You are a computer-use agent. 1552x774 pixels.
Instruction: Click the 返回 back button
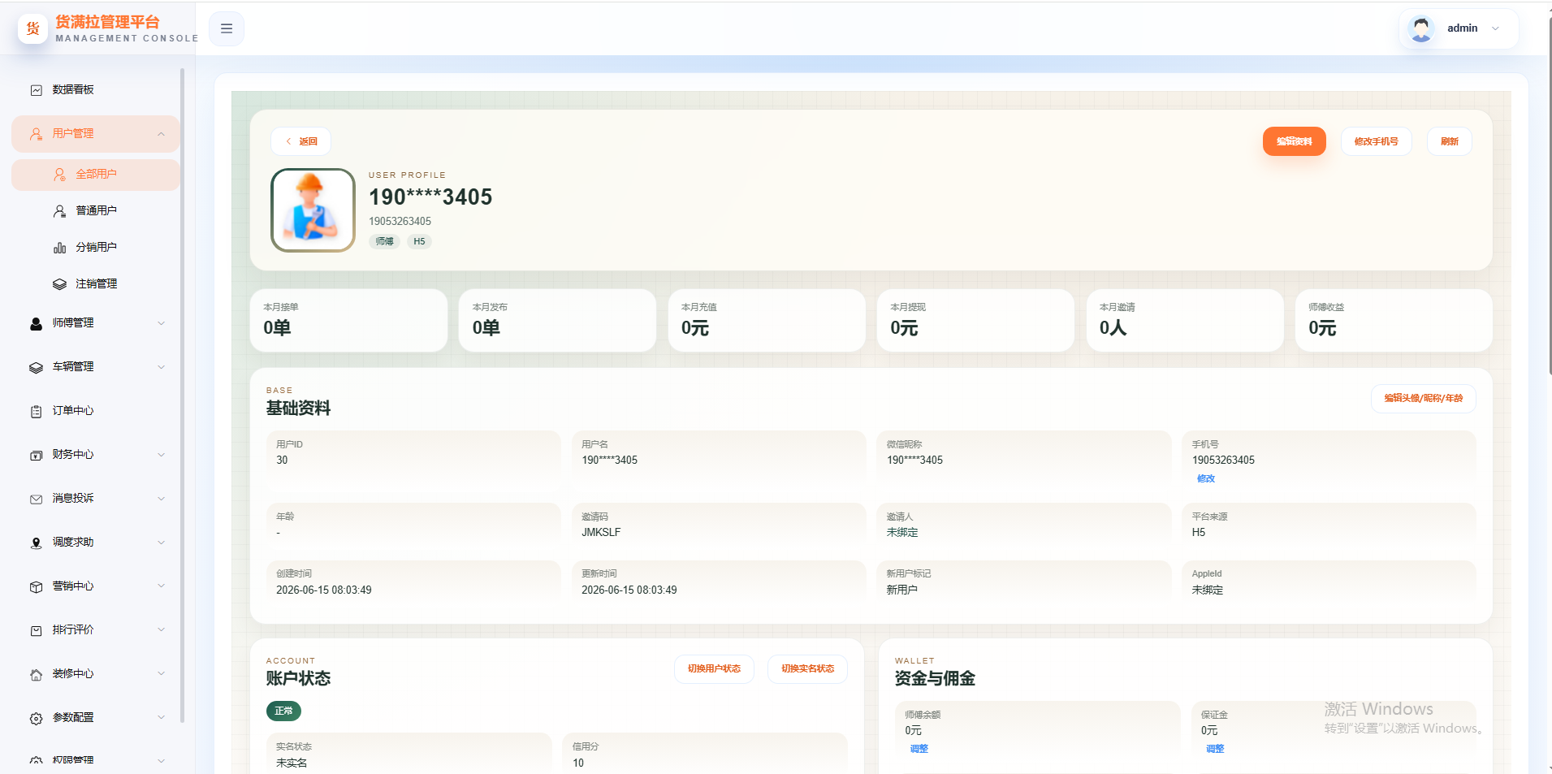click(x=300, y=141)
